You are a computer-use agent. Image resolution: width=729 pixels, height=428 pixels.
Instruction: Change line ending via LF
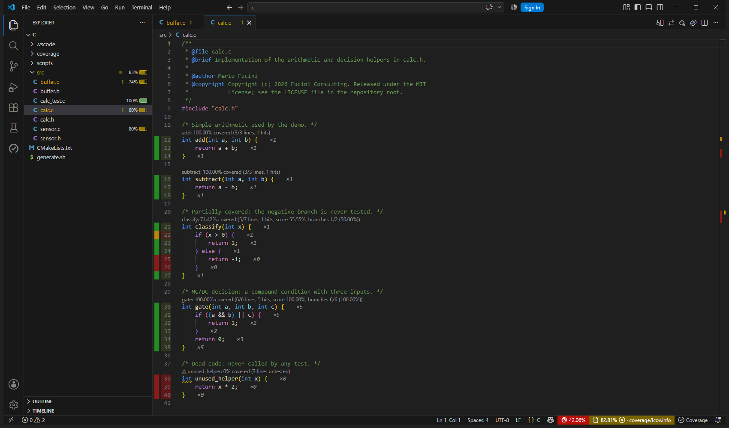[518, 420]
